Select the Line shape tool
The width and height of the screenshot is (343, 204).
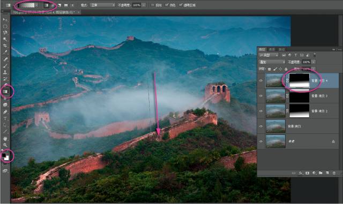tap(5, 132)
